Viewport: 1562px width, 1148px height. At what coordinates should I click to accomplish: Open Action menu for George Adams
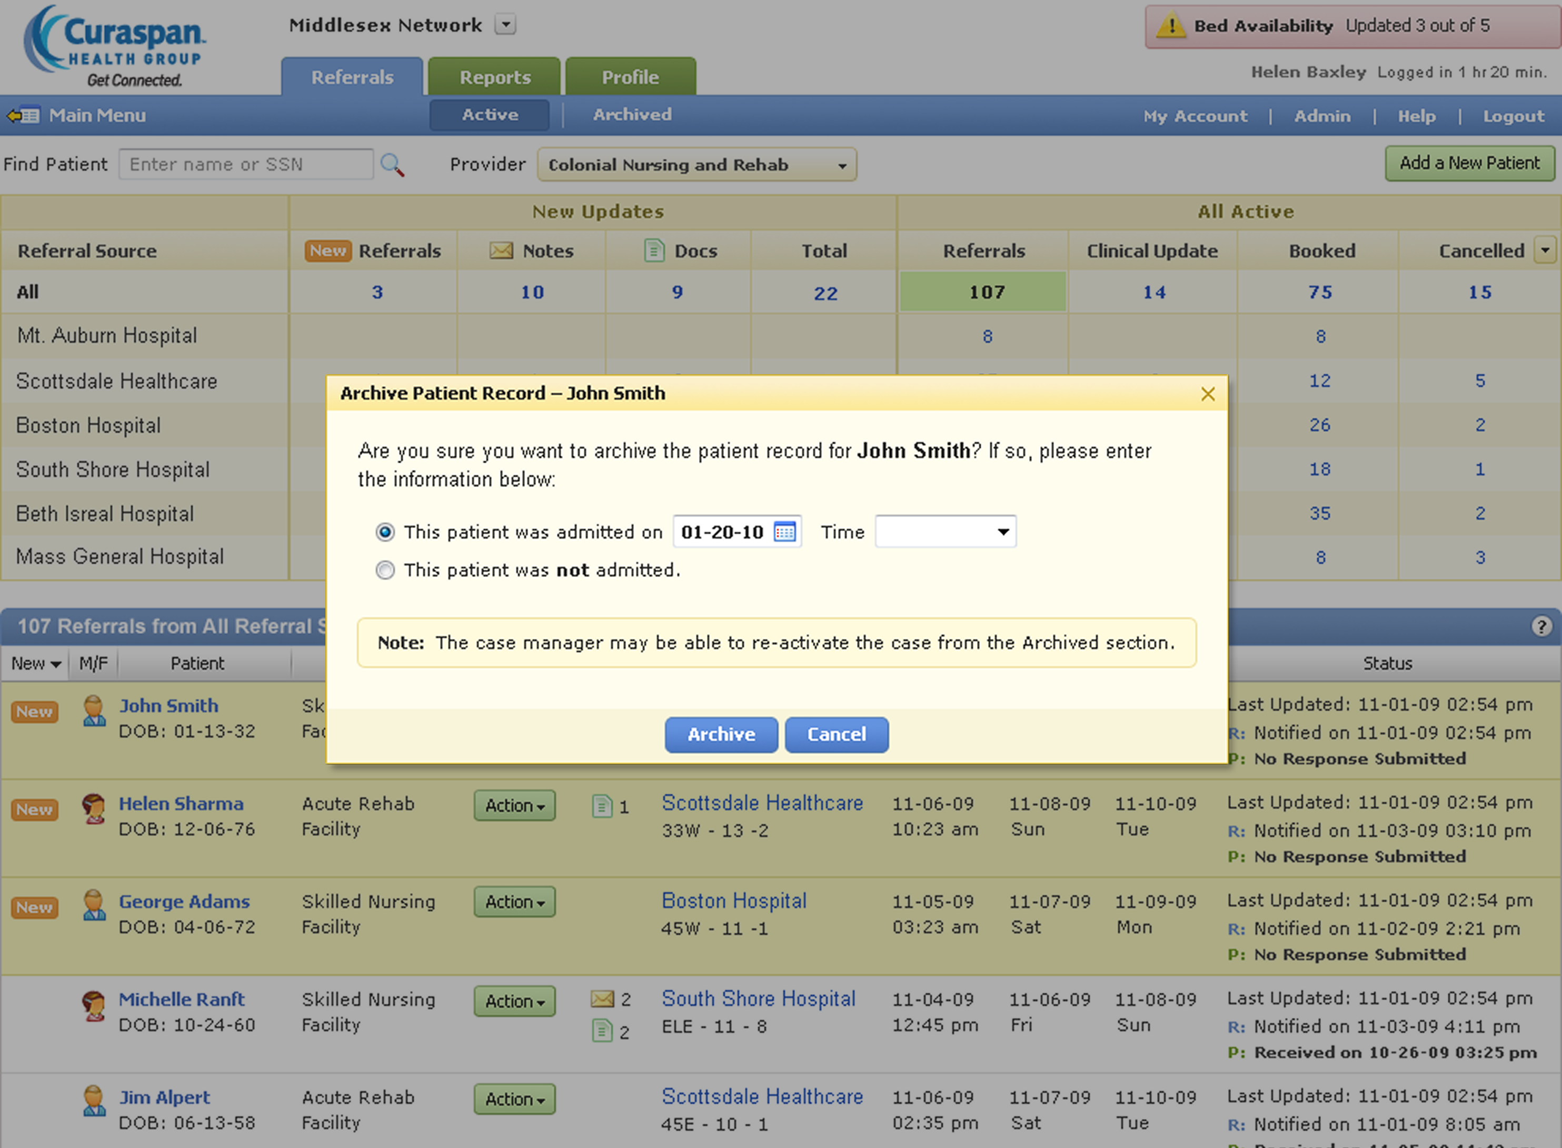[x=514, y=902]
